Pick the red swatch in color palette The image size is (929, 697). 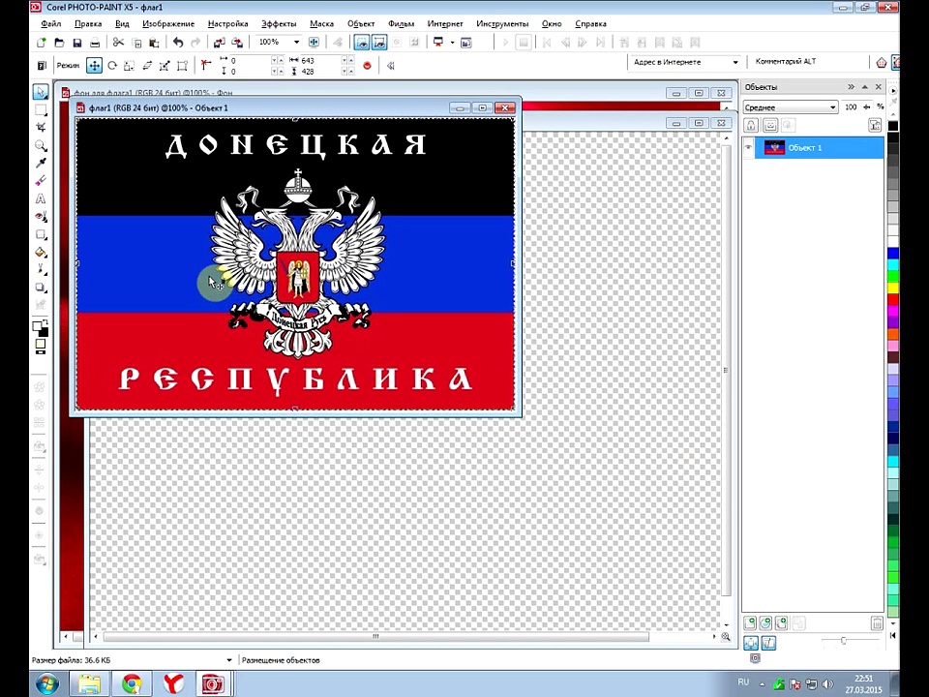click(893, 300)
